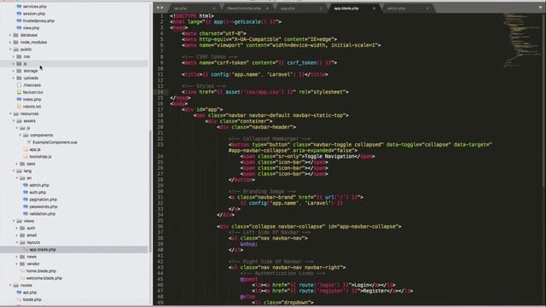
Task: Expand the database folder arrow
Action: tap(10, 35)
